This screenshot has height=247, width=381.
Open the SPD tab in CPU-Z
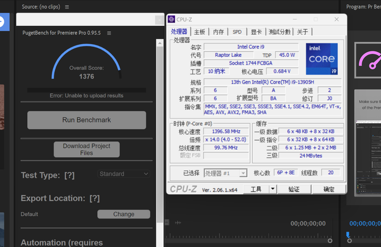[237, 32]
